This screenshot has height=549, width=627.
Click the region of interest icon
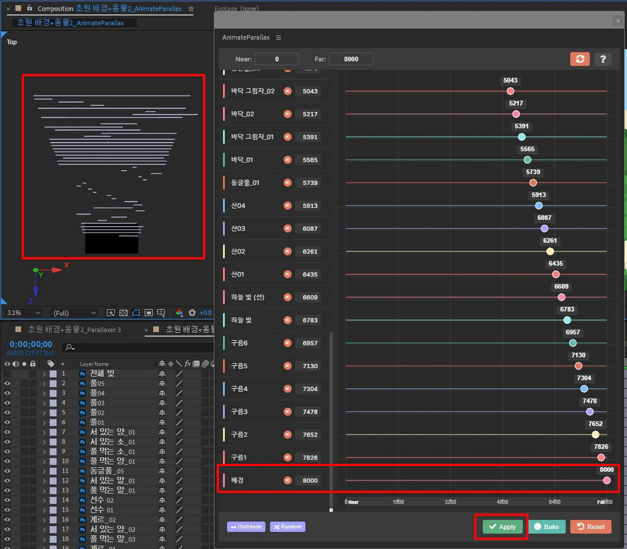[x=149, y=313]
